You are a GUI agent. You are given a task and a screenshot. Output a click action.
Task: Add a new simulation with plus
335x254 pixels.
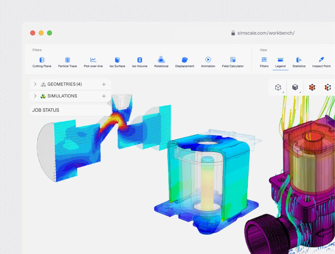pyautogui.click(x=104, y=96)
